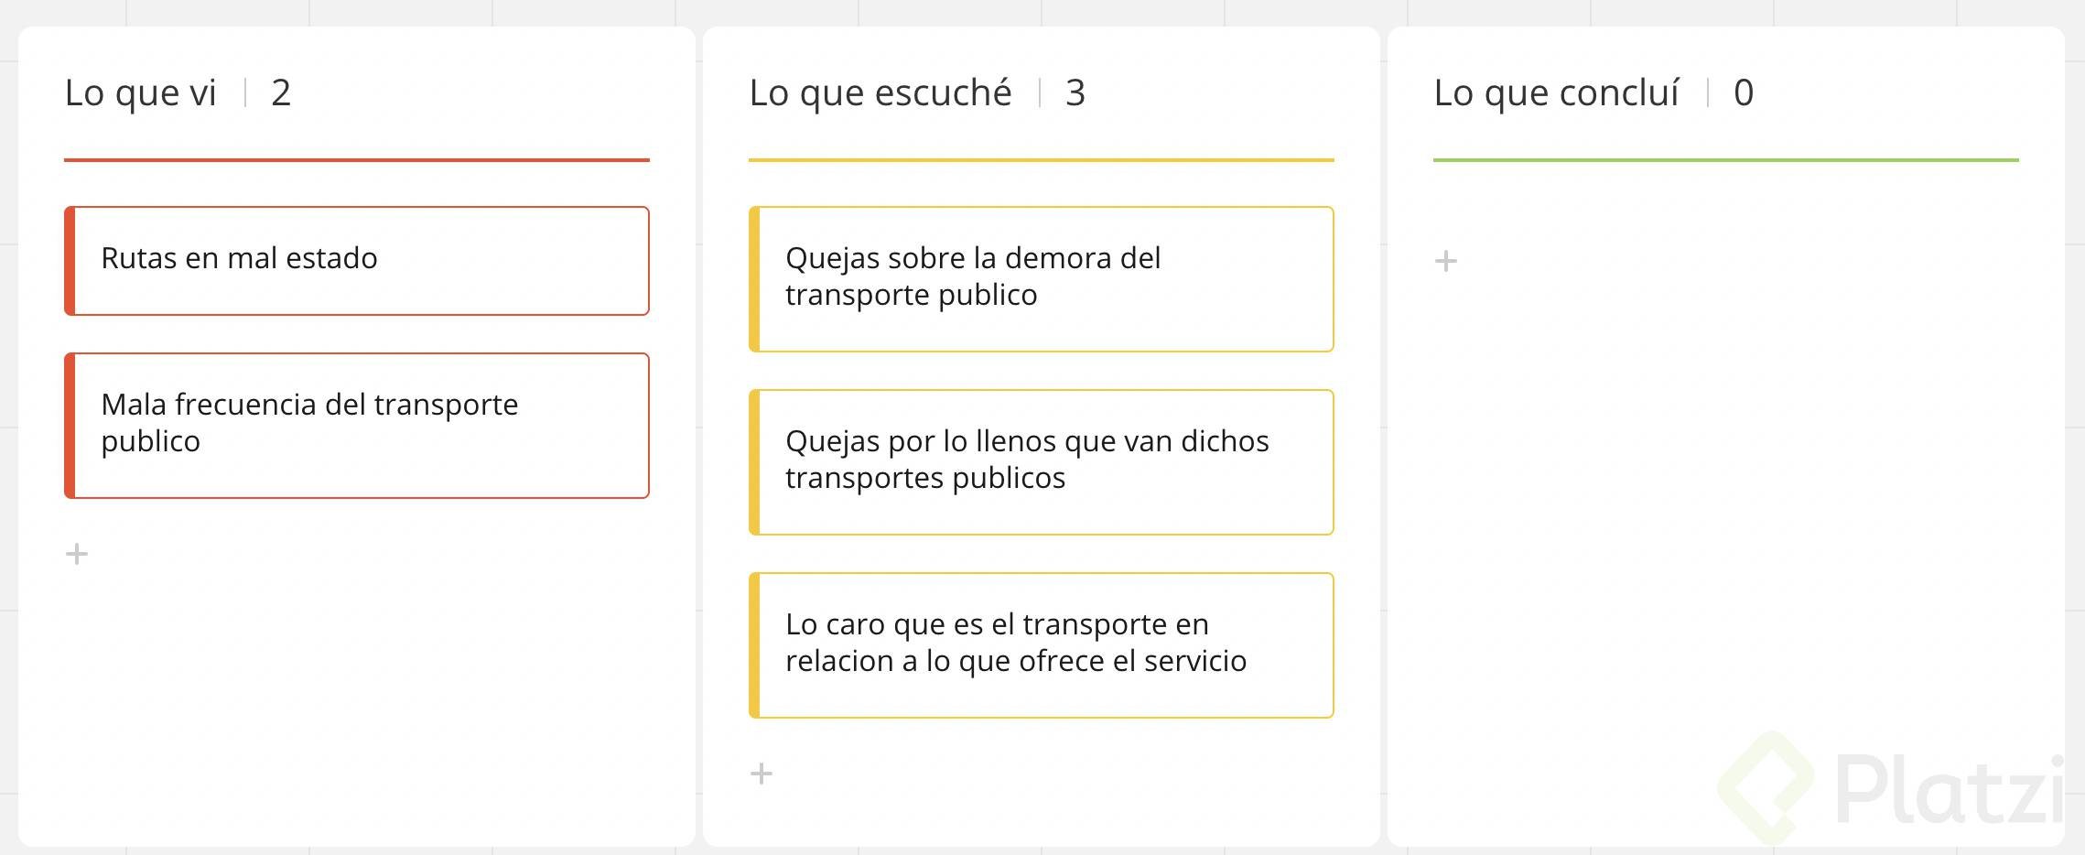Click the "Lo que concluí" column title
The height and width of the screenshot is (855, 2085).
1556,92
